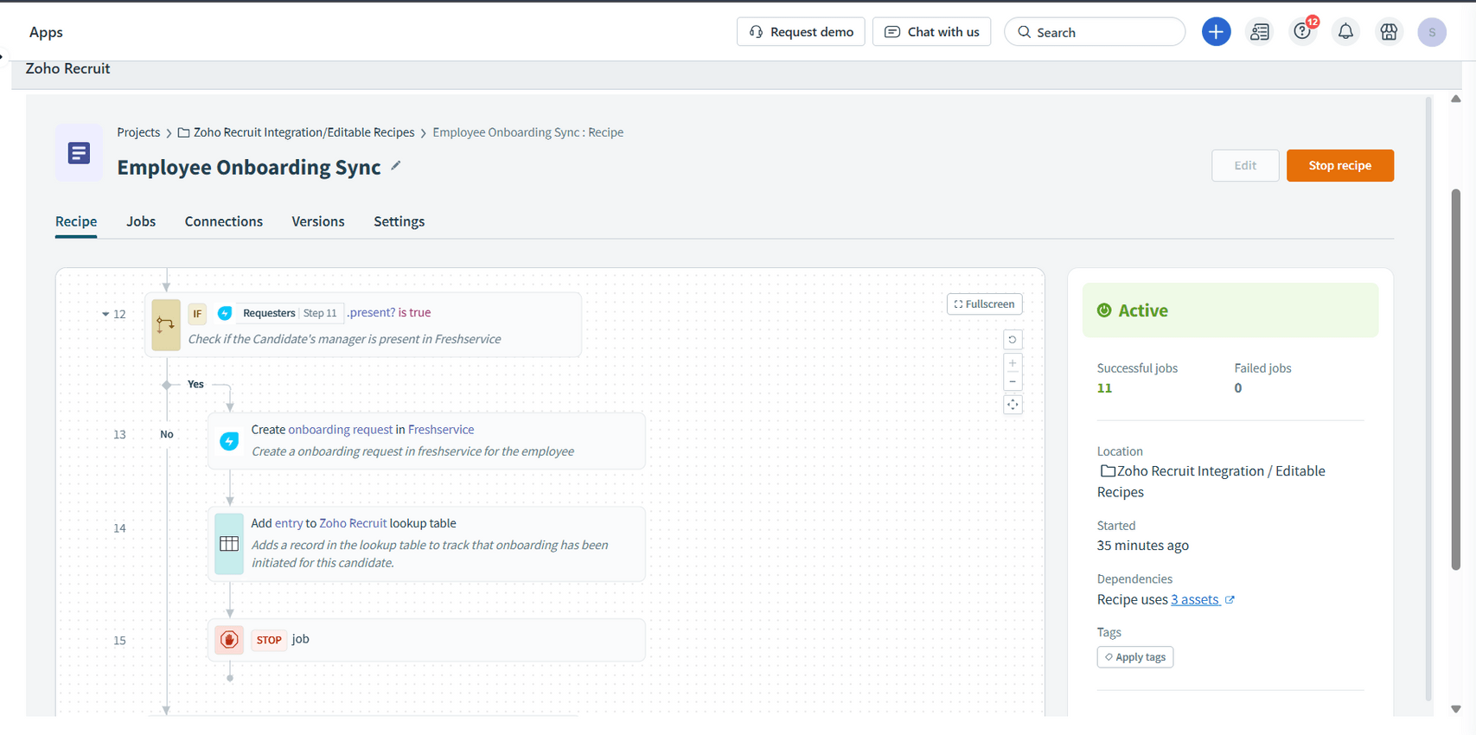Click the Apply tags button

point(1134,657)
